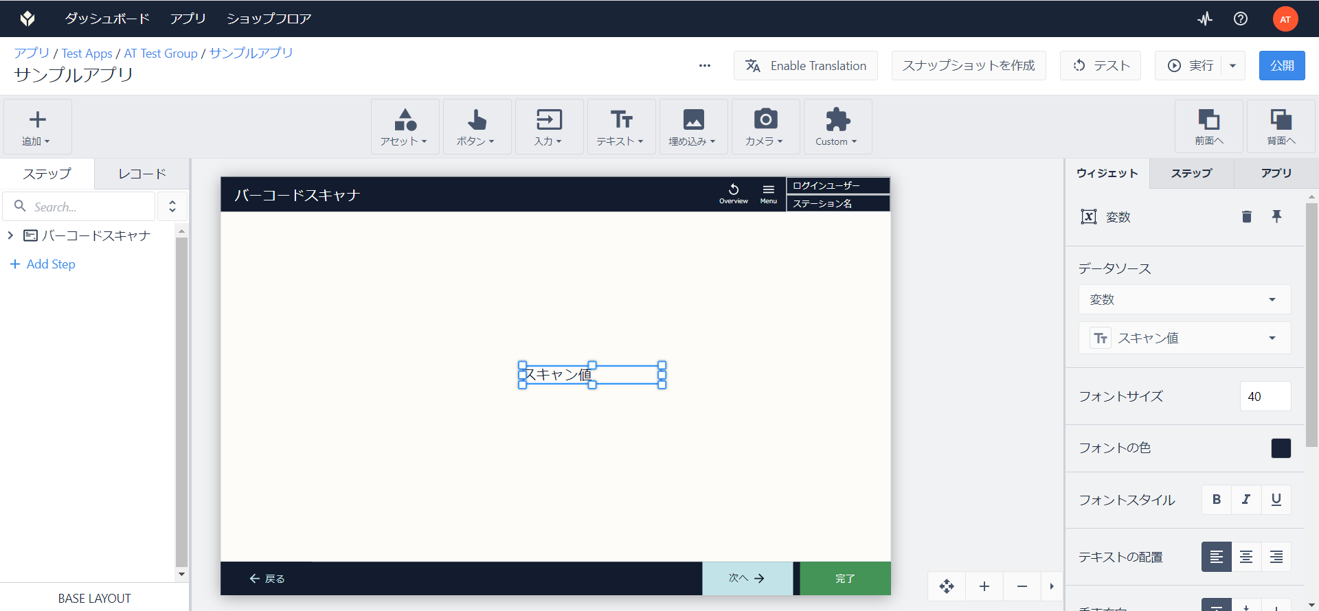The width and height of the screenshot is (1319, 611).
Task: Send widget to back with 背面へ icon
Action: pyautogui.click(x=1281, y=126)
